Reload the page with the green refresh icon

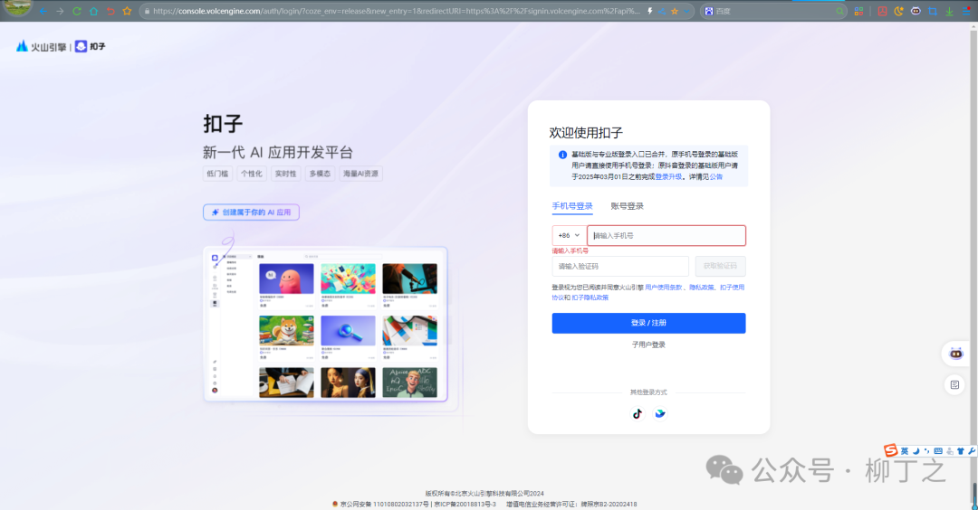pos(77,11)
